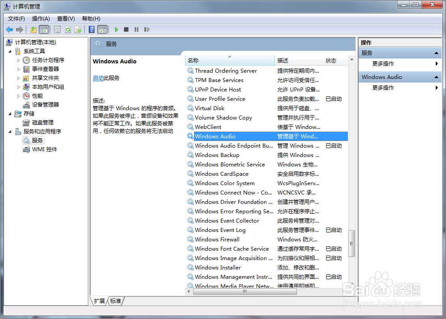Screen dimensions: 446x319
Task: Expand the 任务计划程序 node arrow
Action: coord(18,60)
